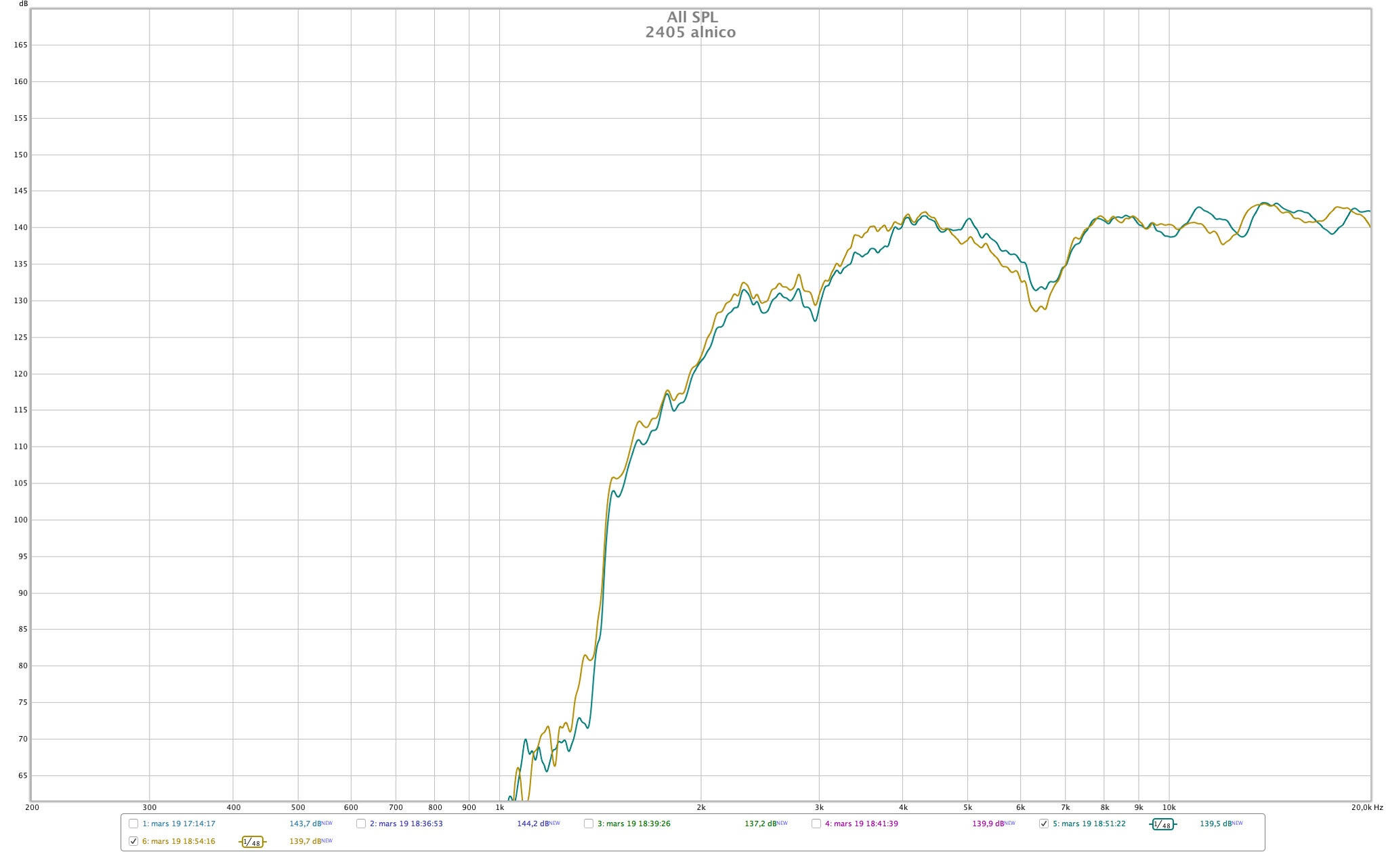Click the 200 frequency axis start label

point(32,807)
